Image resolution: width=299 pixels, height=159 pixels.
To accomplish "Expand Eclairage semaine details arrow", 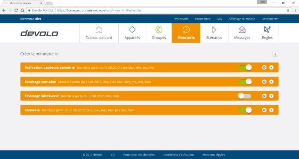I will coord(271,81).
